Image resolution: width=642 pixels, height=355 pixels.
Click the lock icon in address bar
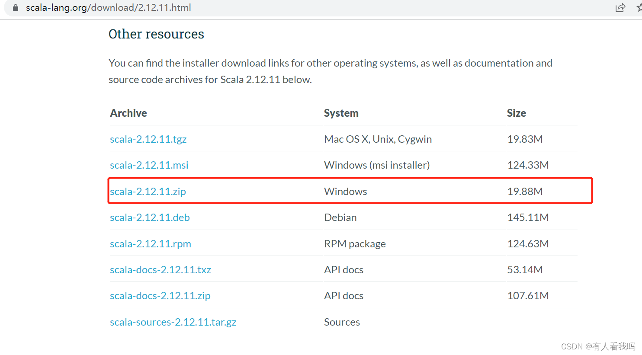point(16,8)
